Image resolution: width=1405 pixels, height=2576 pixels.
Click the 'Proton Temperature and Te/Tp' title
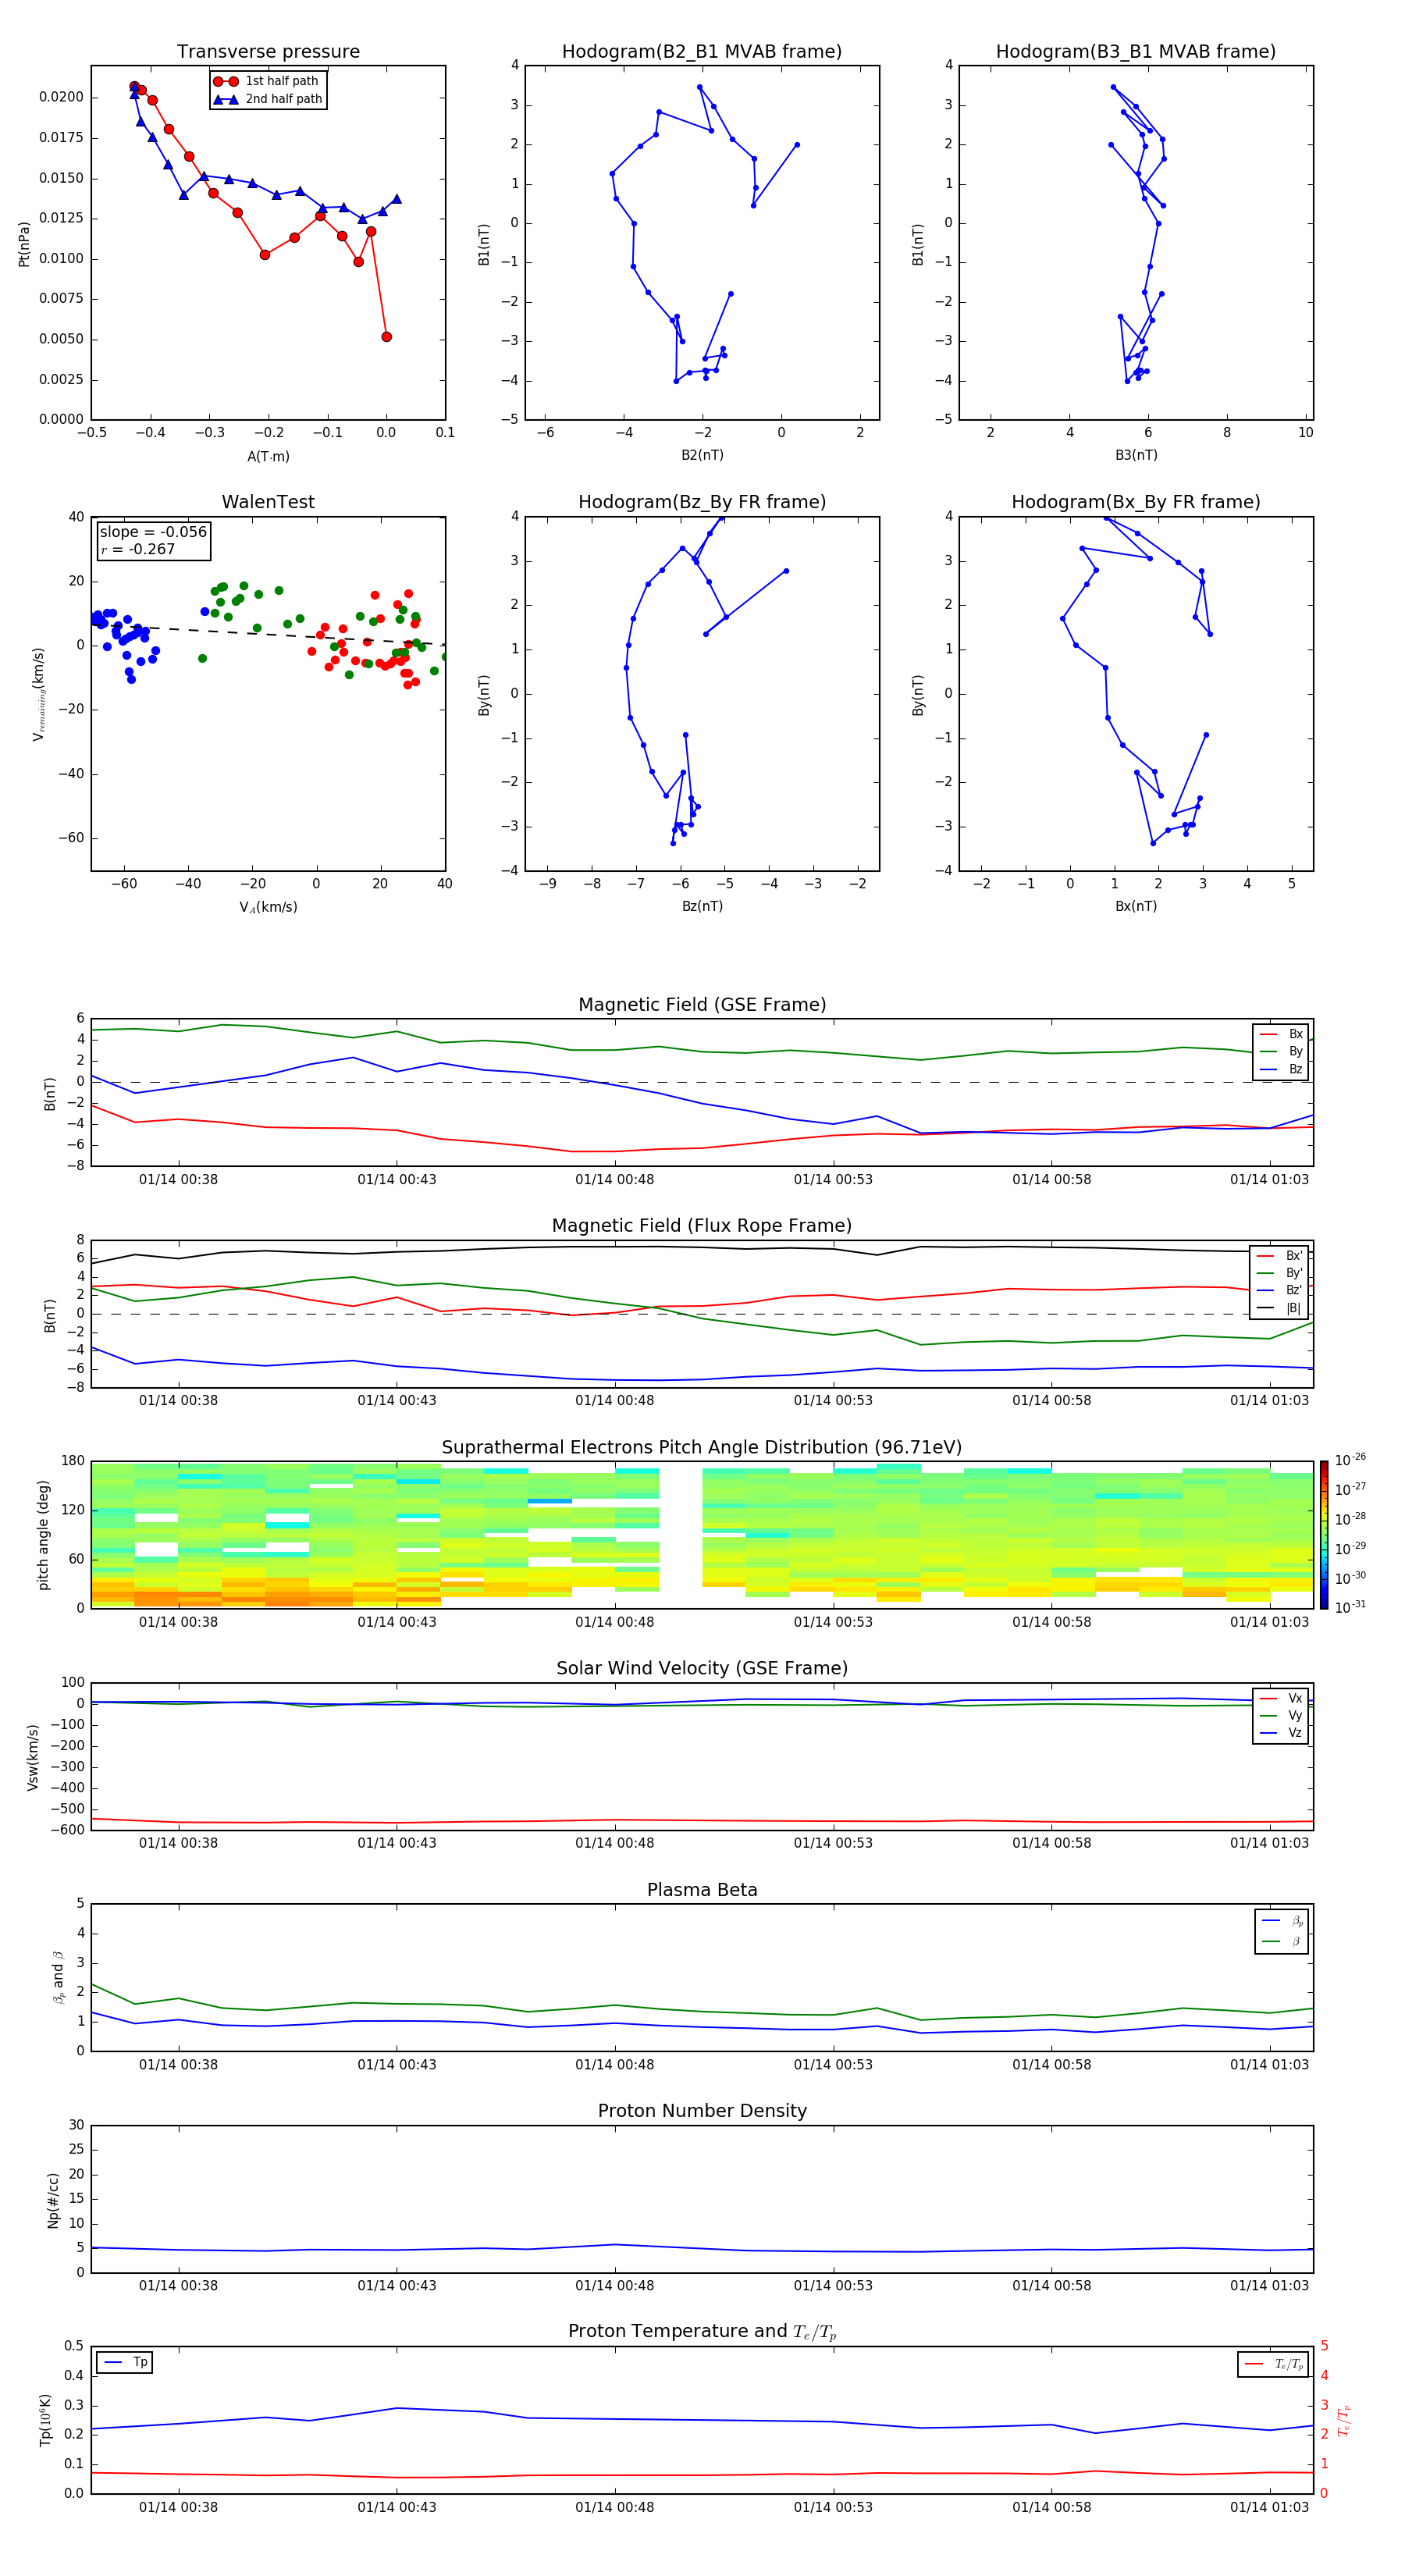702,2332
